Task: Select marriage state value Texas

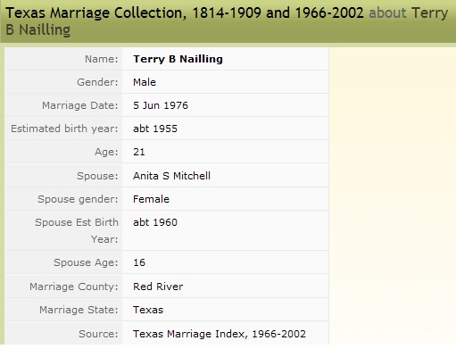Action: 148,310
